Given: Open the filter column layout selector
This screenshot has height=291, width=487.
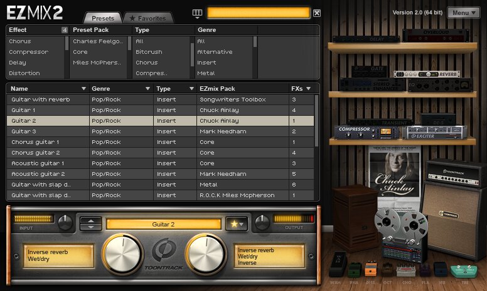Looking at the screenshot, I should tap(198, 13).
